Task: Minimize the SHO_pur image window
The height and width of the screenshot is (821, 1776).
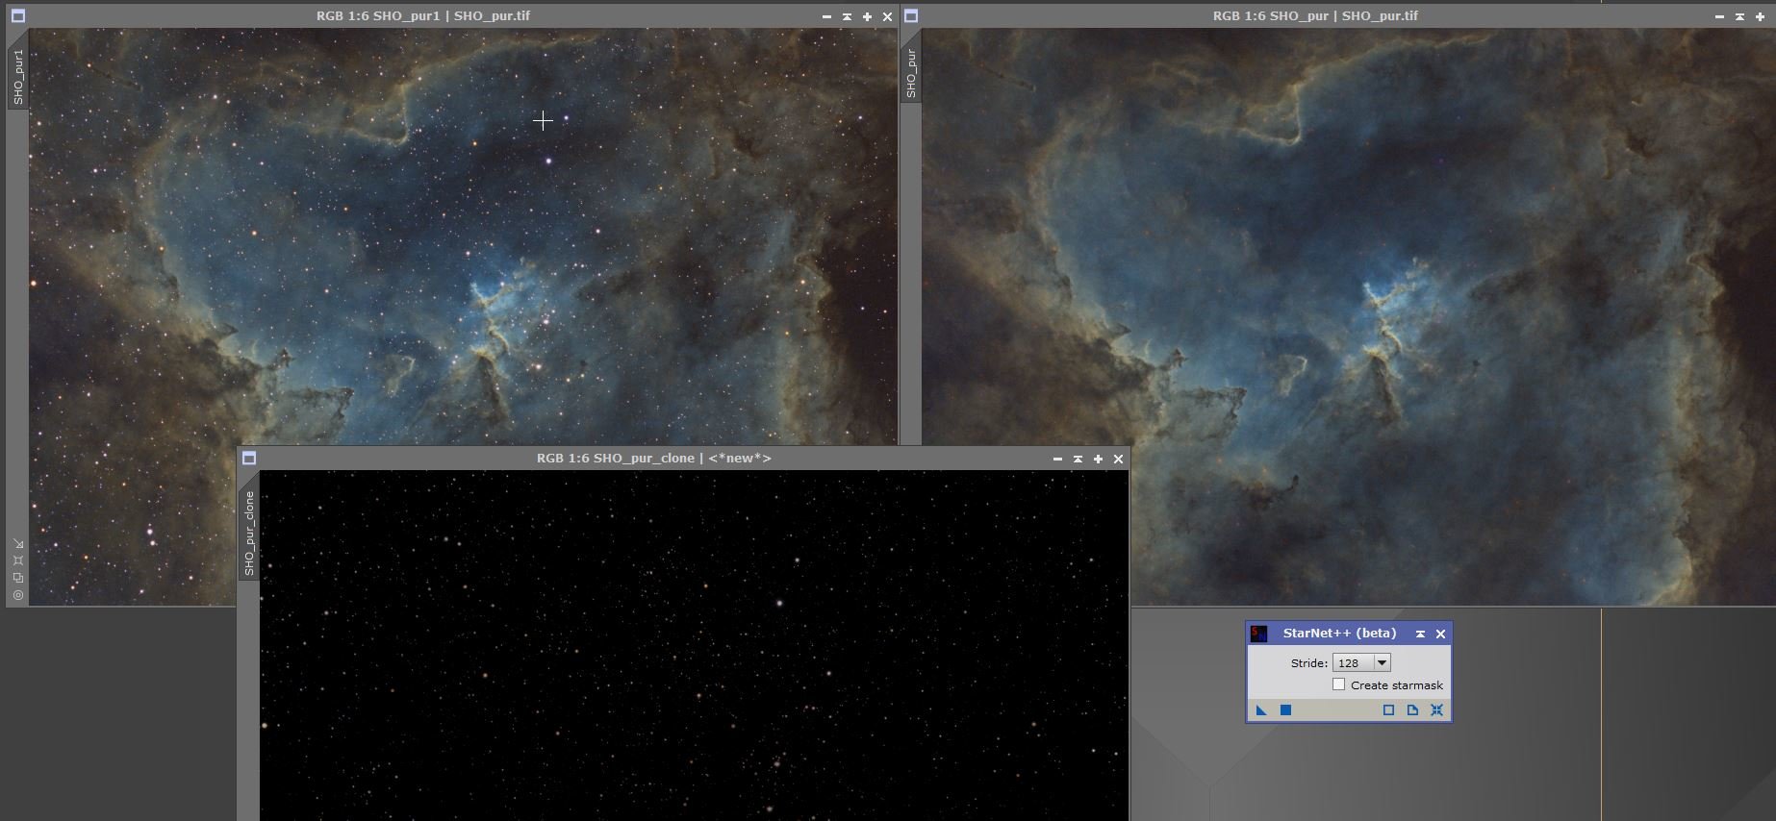Action: pos(1719,16)
